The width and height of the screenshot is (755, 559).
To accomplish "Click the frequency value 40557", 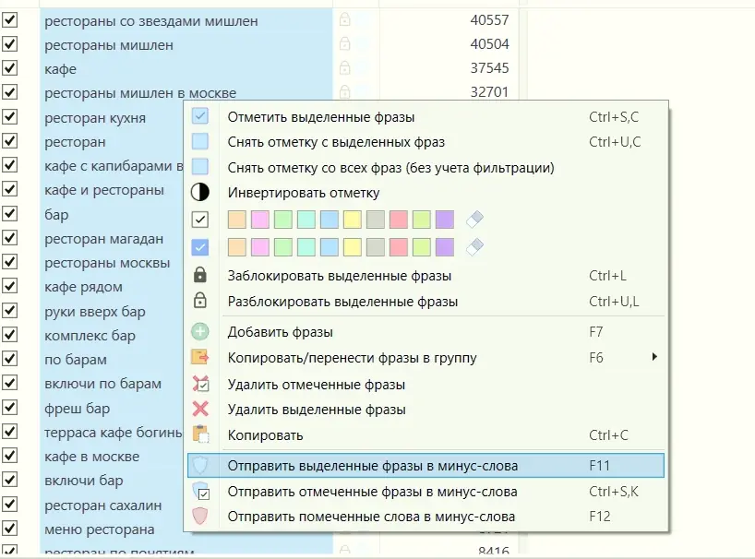I will click(x=489, y=19).
